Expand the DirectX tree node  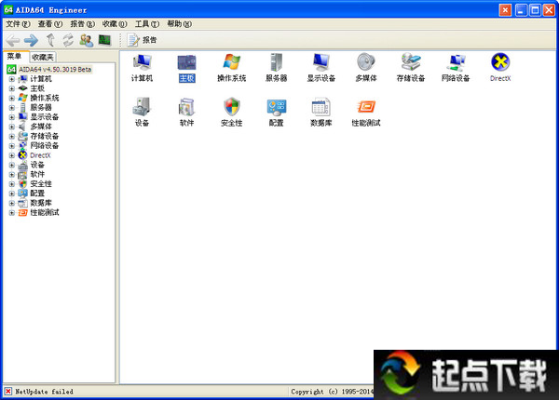tap(12, 155)
